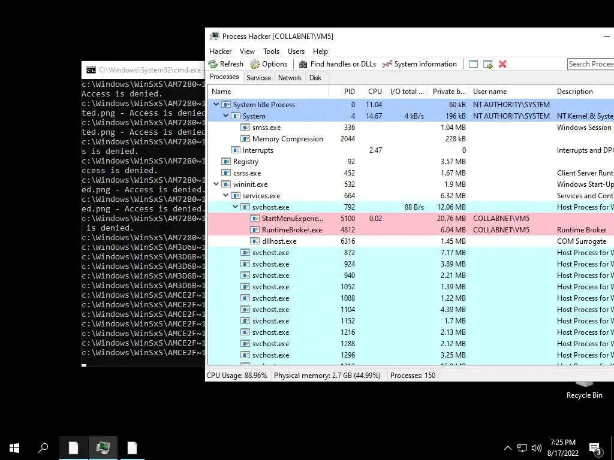
Task: Click the network tray icon
Action: [x=522, y=448]
